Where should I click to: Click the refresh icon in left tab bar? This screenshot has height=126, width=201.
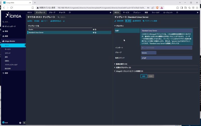click(x=70, y=12)
